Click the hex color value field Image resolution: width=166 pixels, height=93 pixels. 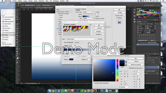(125, 87)
